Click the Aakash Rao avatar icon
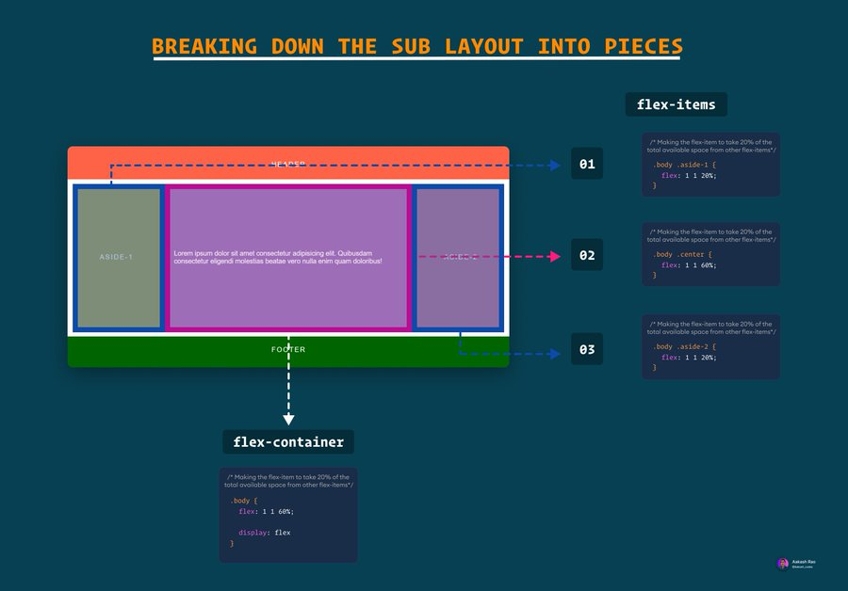Viewport: 848px width, 591px height. point(781,563)
